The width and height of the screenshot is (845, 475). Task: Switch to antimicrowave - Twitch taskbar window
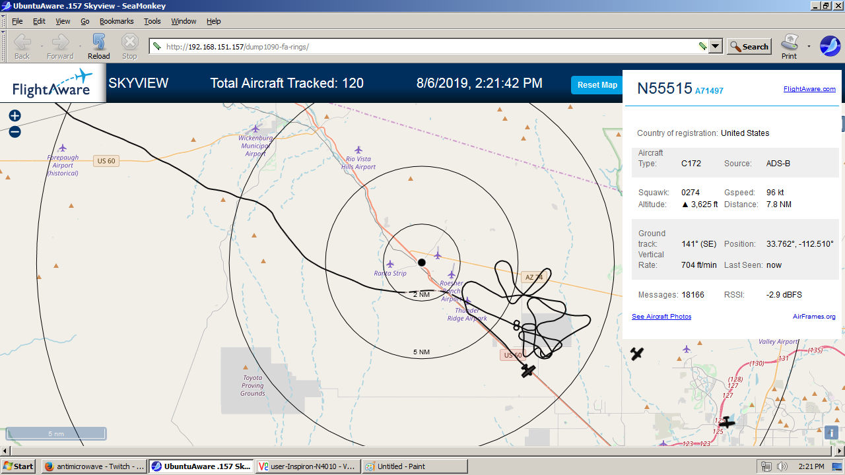point(93,466)
